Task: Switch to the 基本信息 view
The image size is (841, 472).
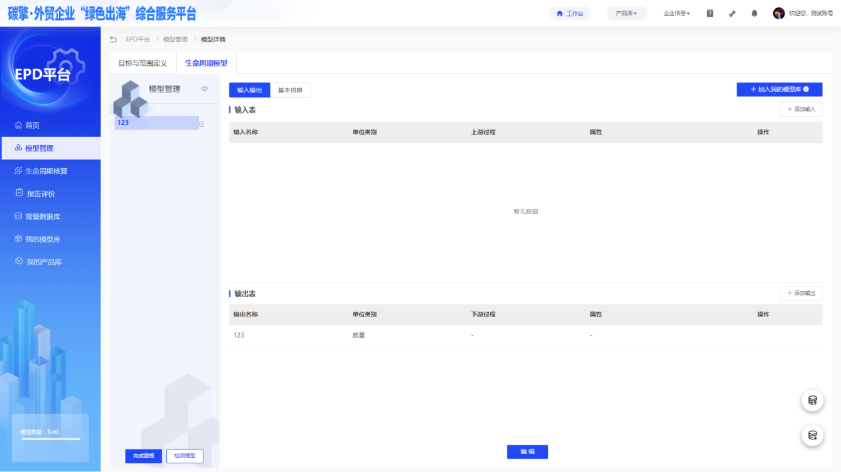Action: (291, 90)
